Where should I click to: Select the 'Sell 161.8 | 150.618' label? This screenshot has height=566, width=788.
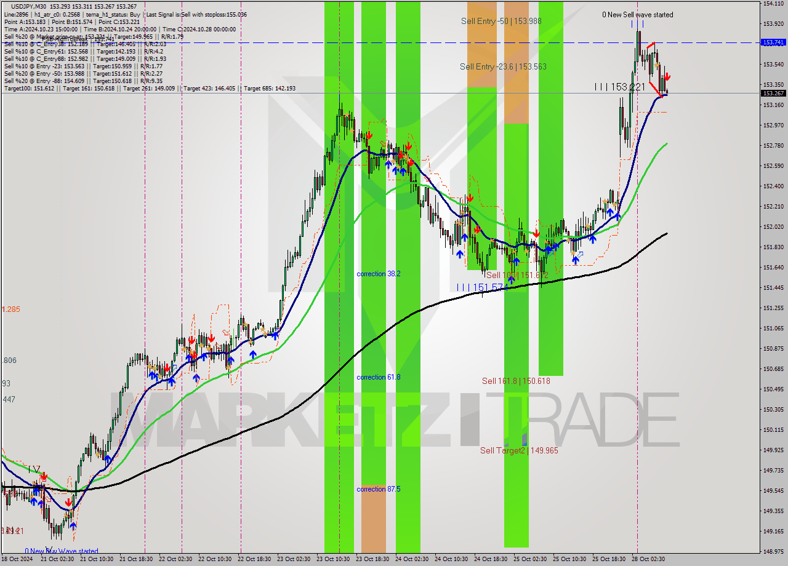(516, 381)
